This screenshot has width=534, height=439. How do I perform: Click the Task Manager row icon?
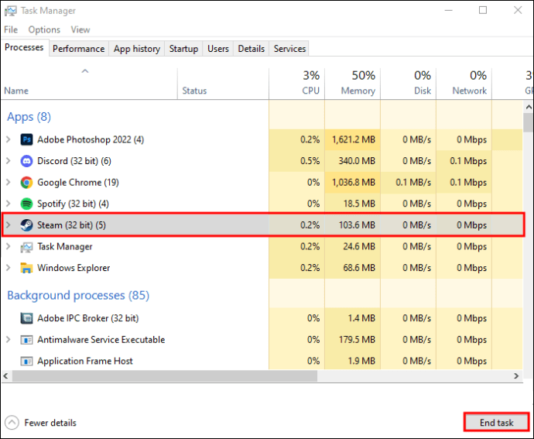26,247
